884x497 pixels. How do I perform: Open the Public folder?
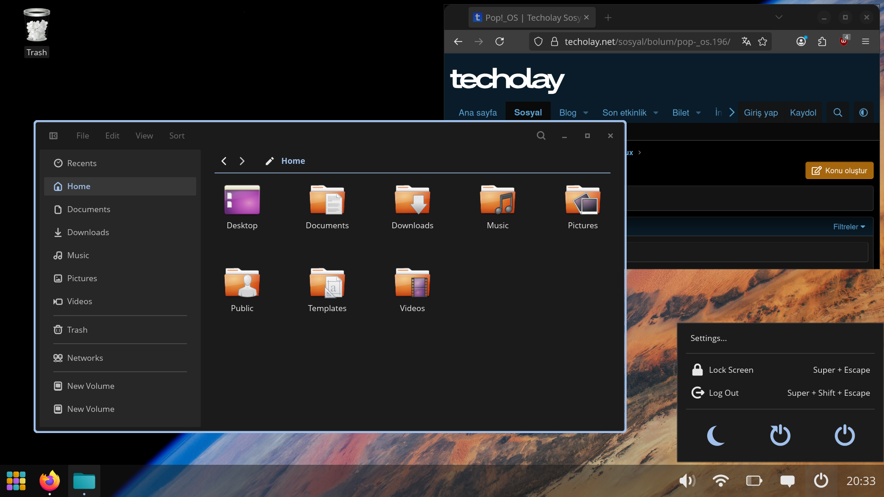pyautogui.click(x=242, y=290)
